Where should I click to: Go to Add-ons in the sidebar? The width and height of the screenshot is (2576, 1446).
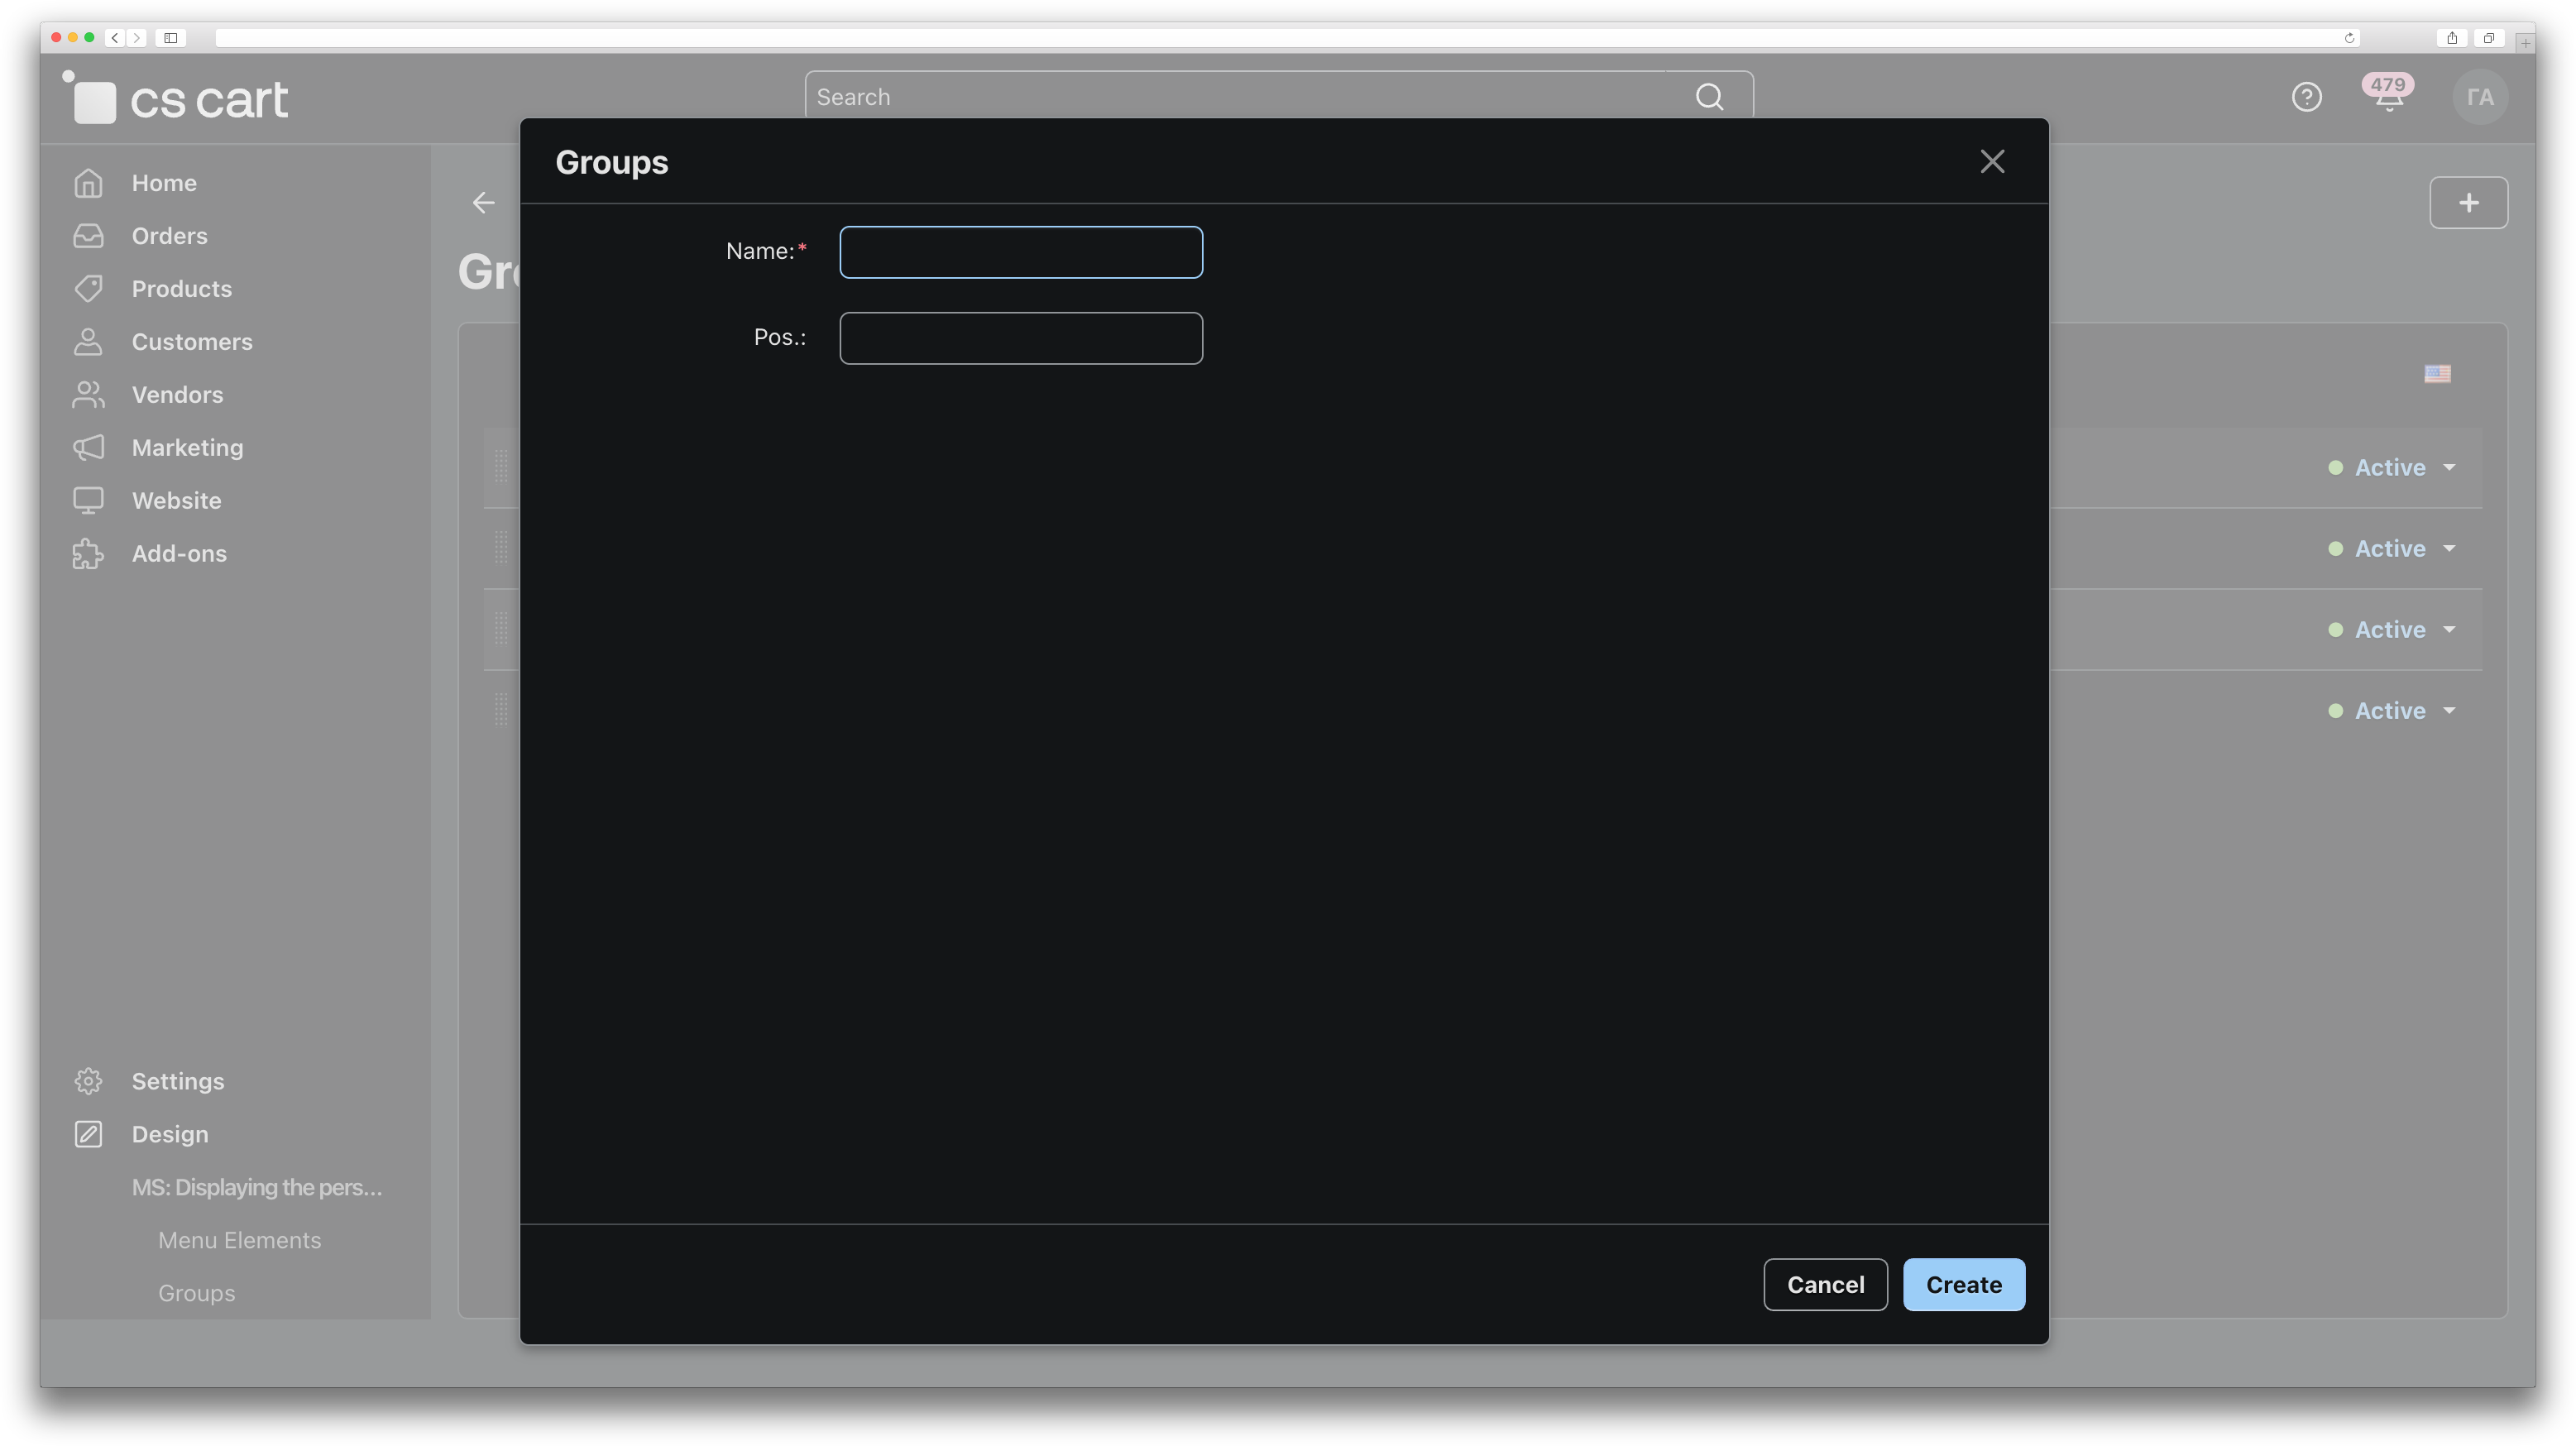pos(179,553)
